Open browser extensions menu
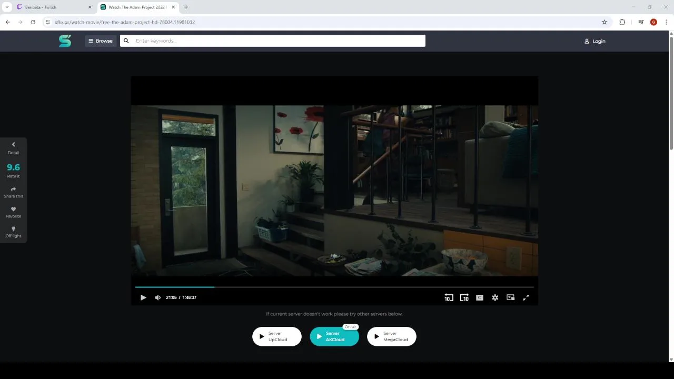Screen dimensions: 674x379 click(622, 22)
